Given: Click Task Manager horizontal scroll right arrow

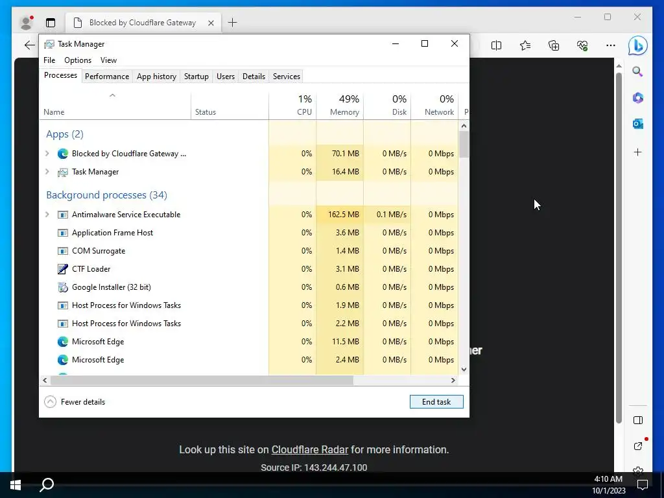Looking at the screenshot, I should 453,380.
